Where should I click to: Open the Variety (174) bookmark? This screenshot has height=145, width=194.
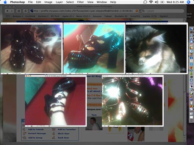tap(150, 16)
